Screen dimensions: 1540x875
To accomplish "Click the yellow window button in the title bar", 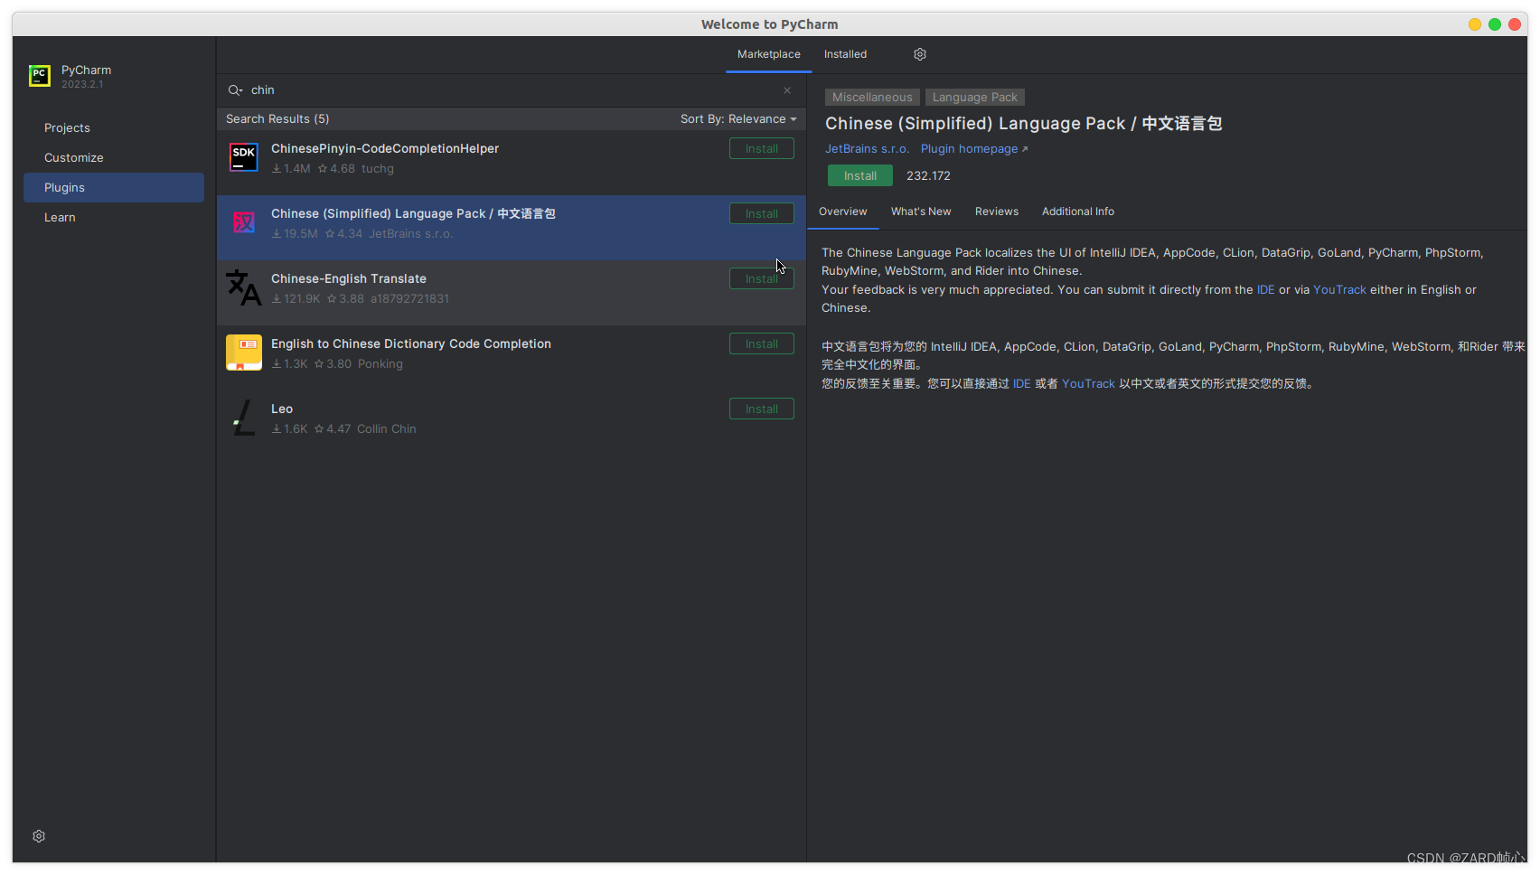I will [x=1475, y=24].
